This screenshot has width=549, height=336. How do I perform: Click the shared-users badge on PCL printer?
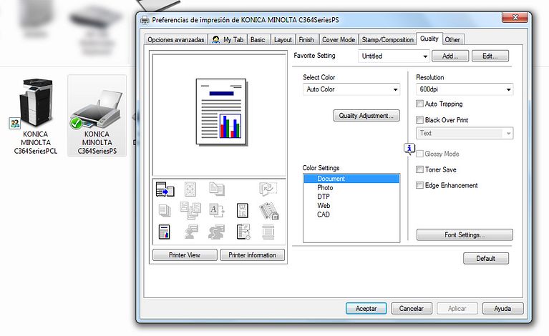15,123
